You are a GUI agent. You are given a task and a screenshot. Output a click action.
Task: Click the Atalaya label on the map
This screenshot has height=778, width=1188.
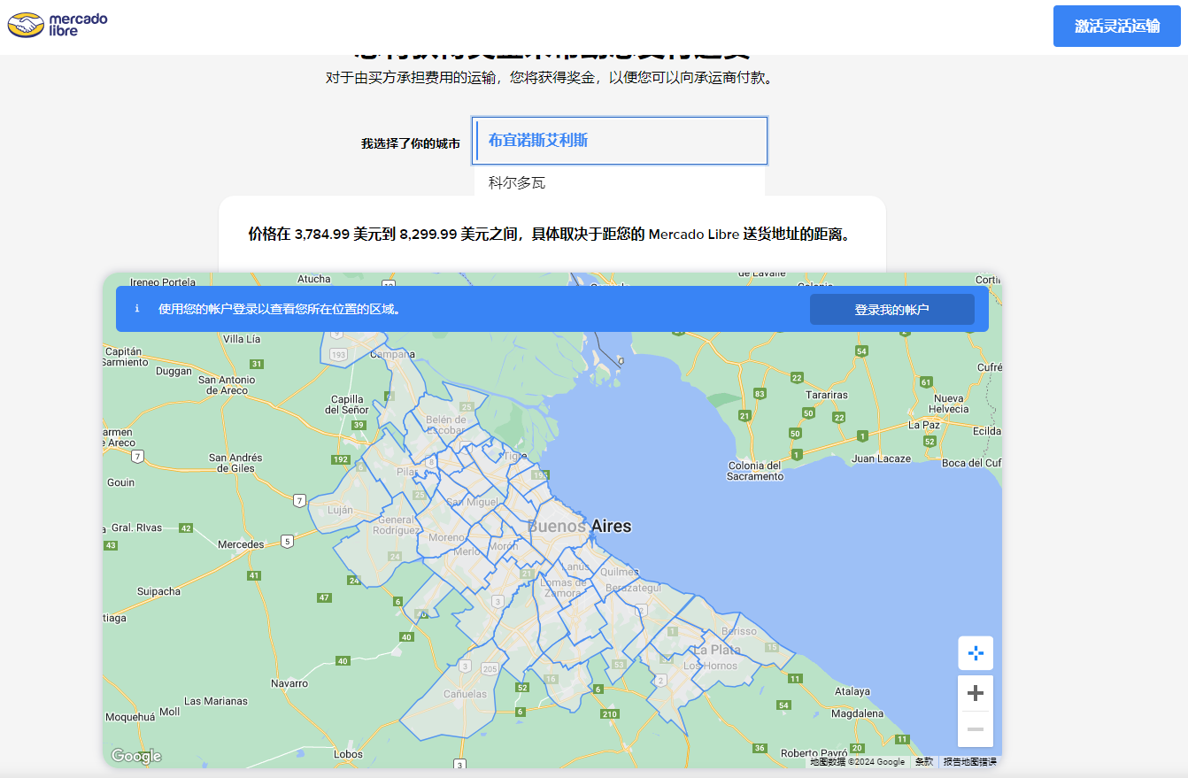(x=852, y=691)
